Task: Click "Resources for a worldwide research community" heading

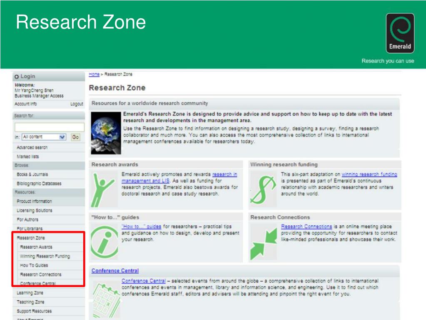Action: point(149,103)
